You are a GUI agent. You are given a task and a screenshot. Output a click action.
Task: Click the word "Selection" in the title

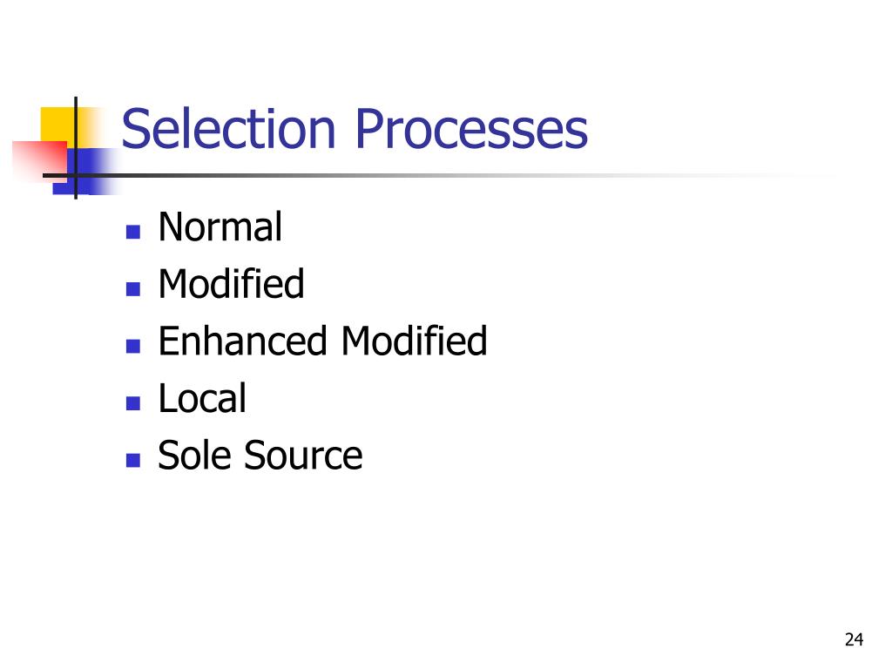(229, 129)
